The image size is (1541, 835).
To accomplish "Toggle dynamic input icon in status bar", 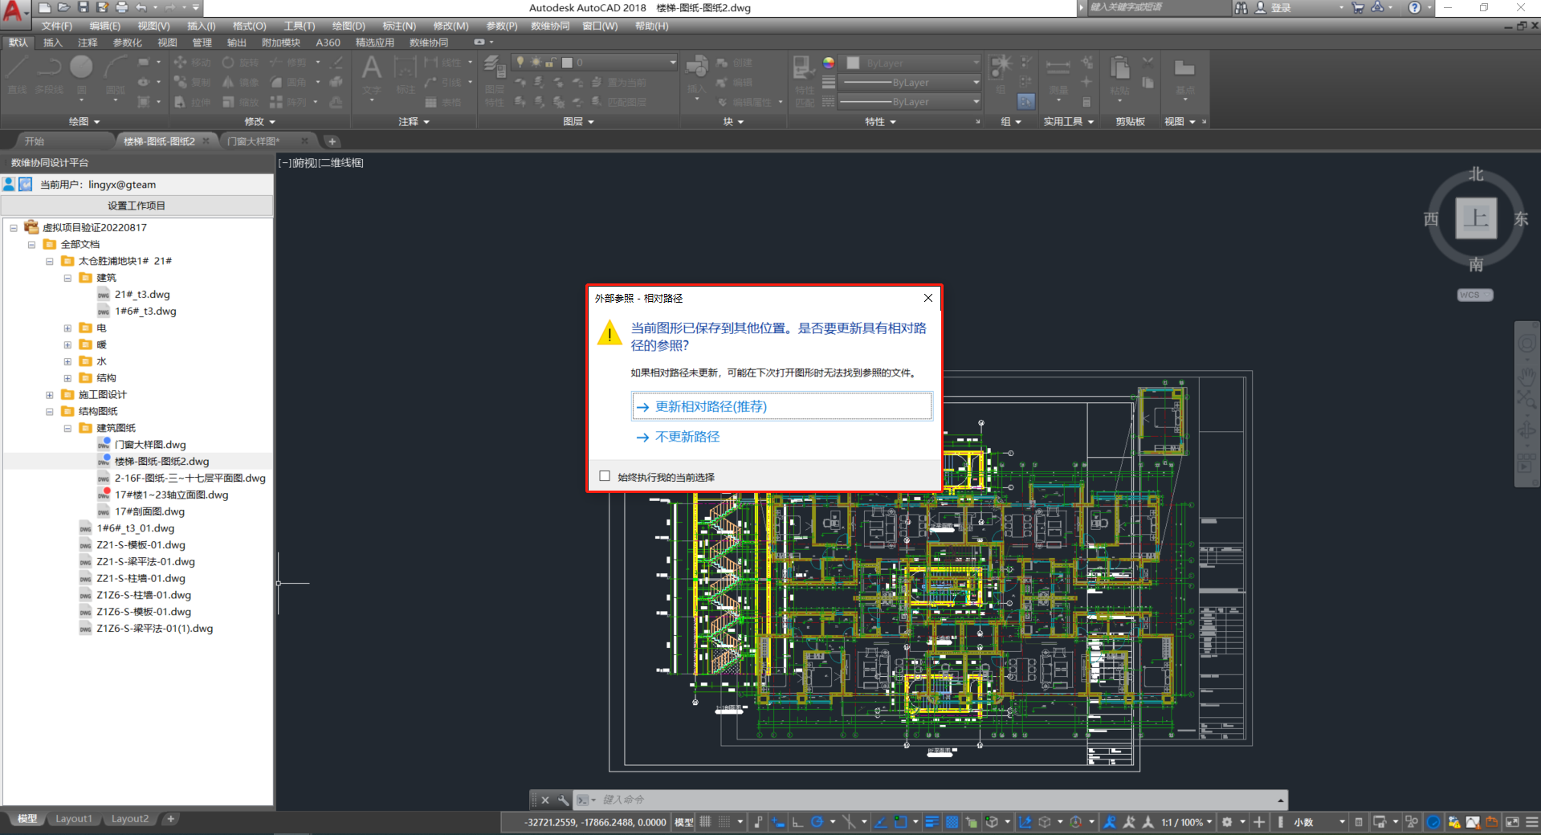I will point(778,822).
